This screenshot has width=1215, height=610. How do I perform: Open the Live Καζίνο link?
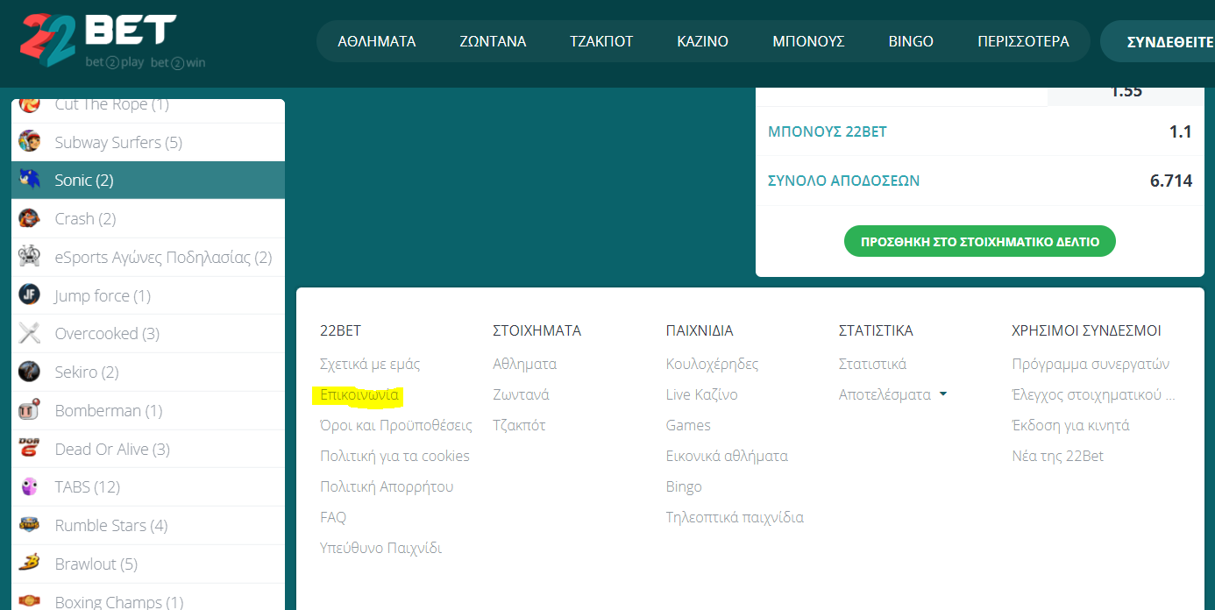click(x=701, y=394)
